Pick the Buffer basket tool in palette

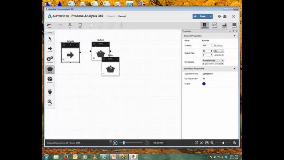[x=50, y=70]
